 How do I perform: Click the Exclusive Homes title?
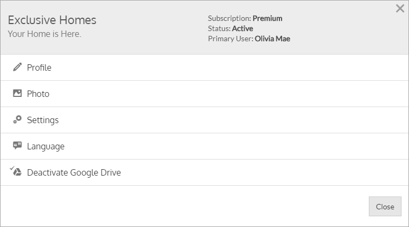[x=52, y=20]
